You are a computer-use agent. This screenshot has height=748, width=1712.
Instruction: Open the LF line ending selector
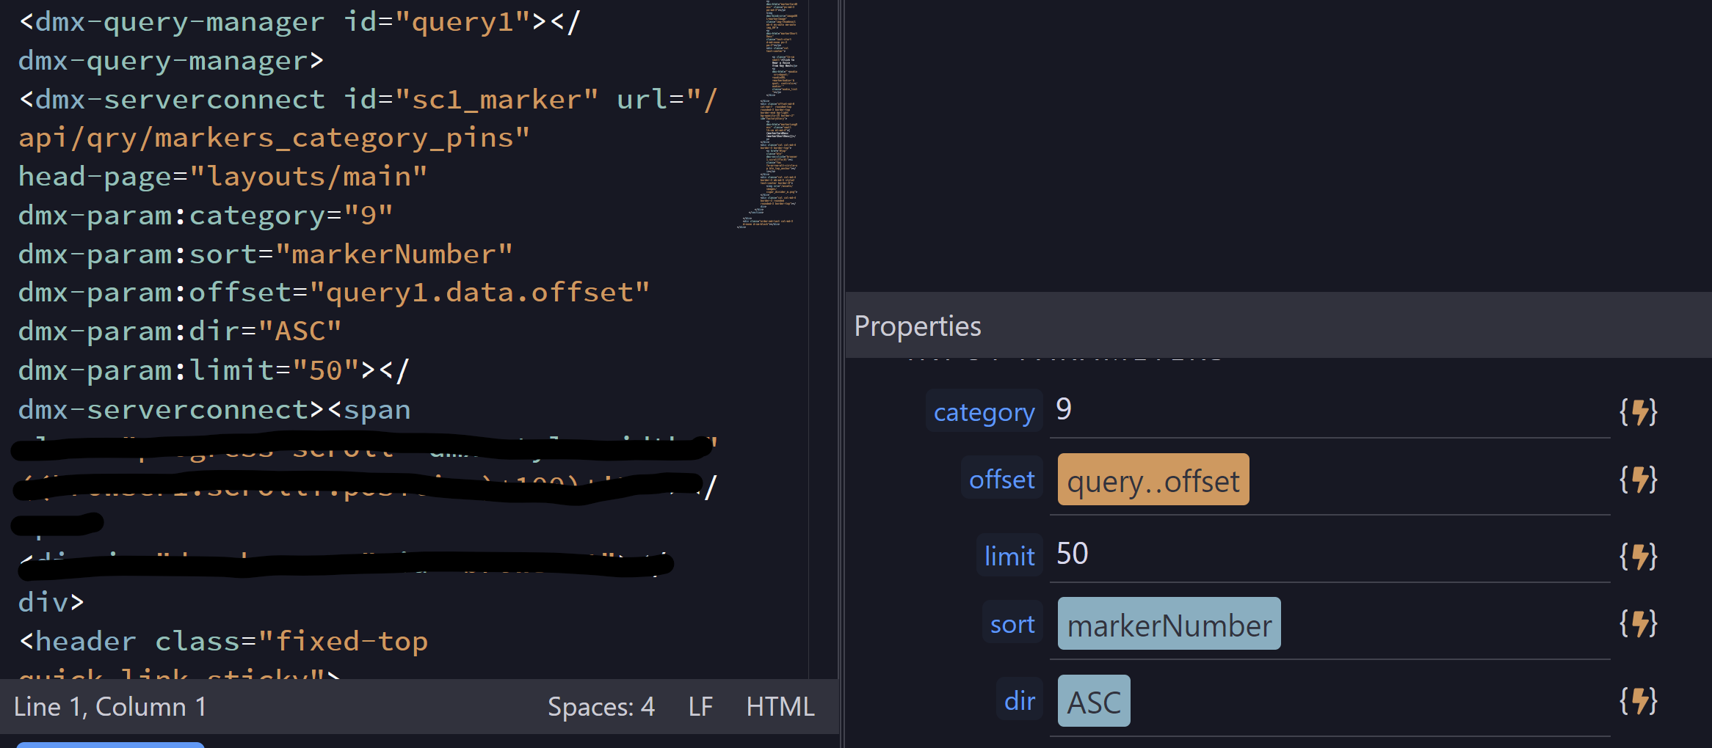click(x=700, y=706)
